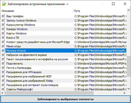Click the path cell of Почта и Календарь

(100, 68)
